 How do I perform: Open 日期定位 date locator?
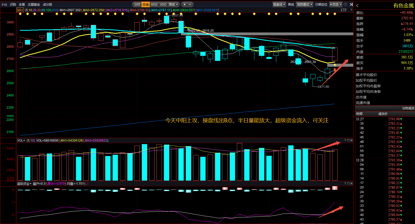tap(321, 5)
